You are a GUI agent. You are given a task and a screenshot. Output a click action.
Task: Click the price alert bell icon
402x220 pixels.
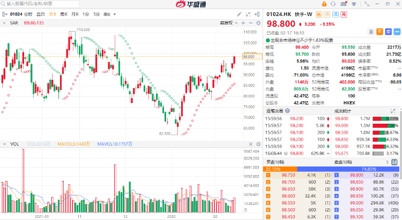[370, 32]
